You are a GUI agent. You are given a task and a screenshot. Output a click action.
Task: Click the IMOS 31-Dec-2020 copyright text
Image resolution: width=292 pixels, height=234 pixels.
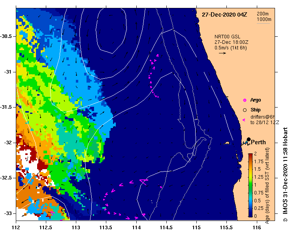[x=285, y=175]
